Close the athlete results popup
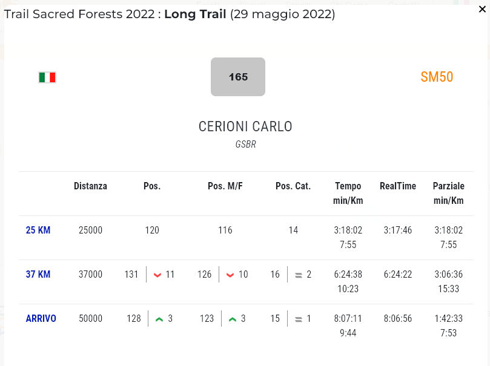Viewport: 490px width, 366px height. (x=482, y=9)
